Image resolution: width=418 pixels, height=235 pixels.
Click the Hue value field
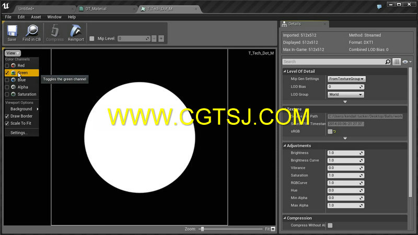(346, 191)
